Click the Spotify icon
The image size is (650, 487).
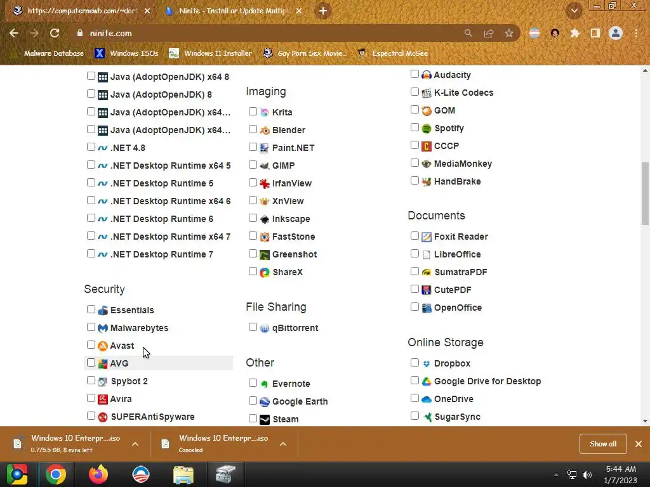tap(426, 128)
